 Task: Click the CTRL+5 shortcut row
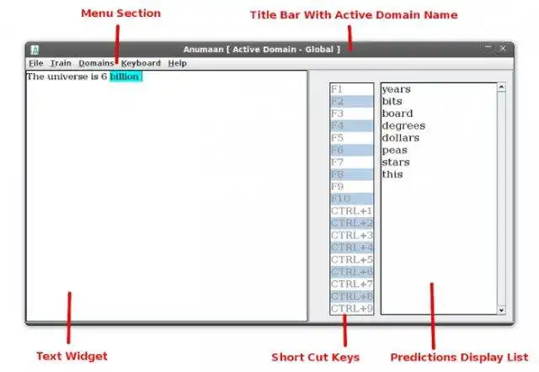(x=352, y=260)
